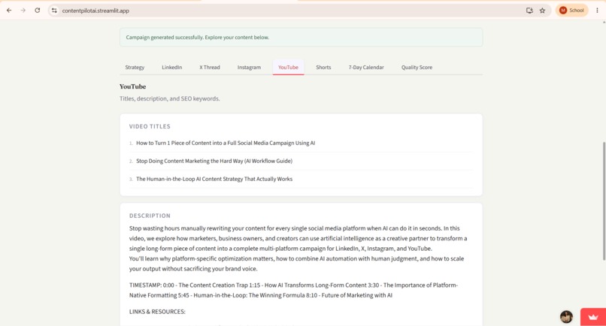This screenshot has width=606, height=326.
Task: Bookmark this page with the star icon
Action: click(x=543, y=11)
